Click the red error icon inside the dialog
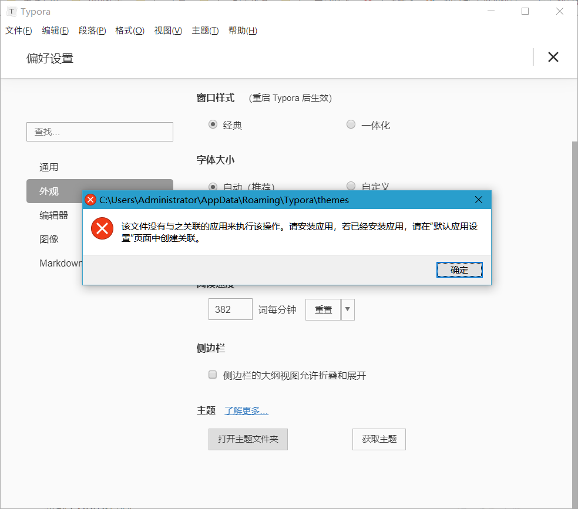The height and width of the screenshot is (509, 578). (102, 229)
